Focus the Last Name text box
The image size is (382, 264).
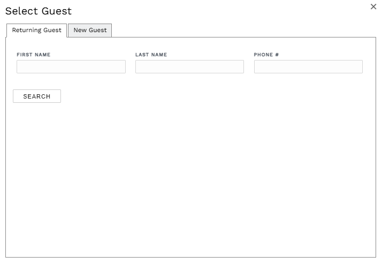(x=189, y=66)
